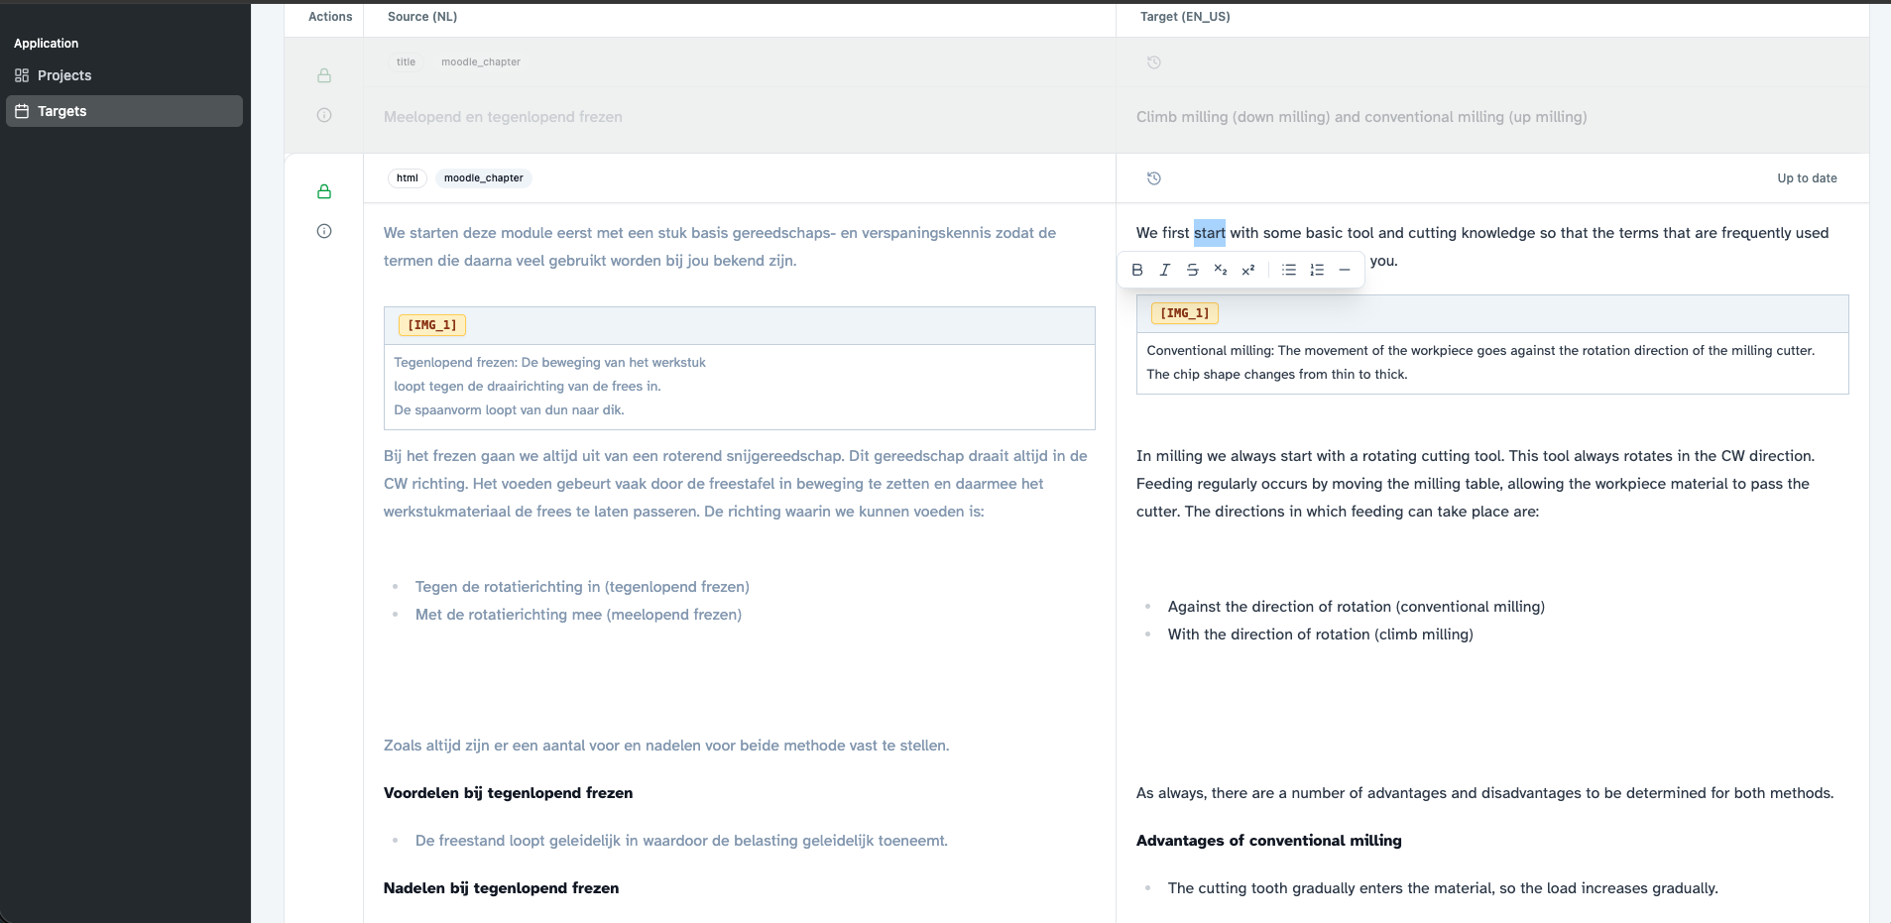Image resolution: width=1891 pixels, height=923 pixels.
Task: Click the html tag badge
Action: [408, 178]
